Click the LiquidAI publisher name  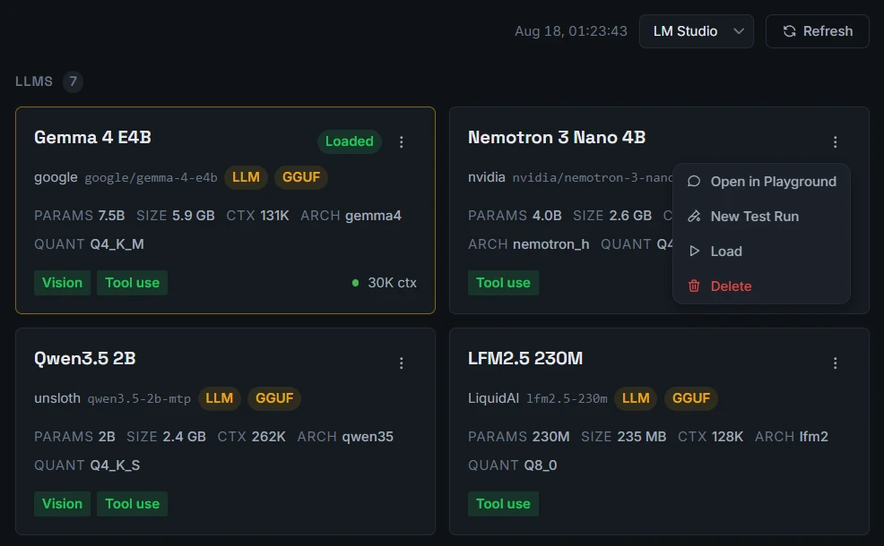[x=493, y=398]
